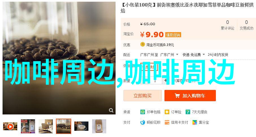Screen dimensions: 256x137
Task: Click the buy now button
Action: click(x=143, y=96)
